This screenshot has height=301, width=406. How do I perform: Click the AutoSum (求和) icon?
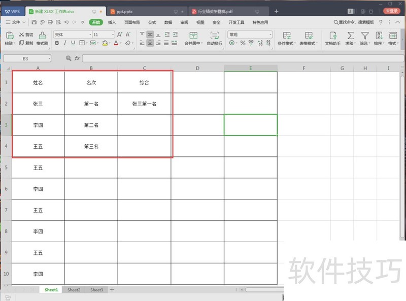(x=349, y=37)
